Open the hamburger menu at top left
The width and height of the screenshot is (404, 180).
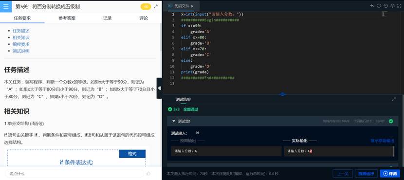6,6
